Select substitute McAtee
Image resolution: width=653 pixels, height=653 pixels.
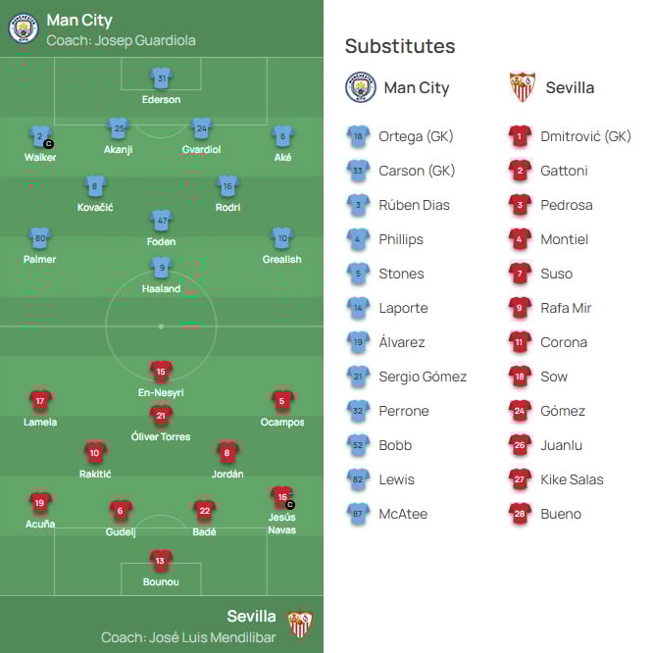pos(402,514)
